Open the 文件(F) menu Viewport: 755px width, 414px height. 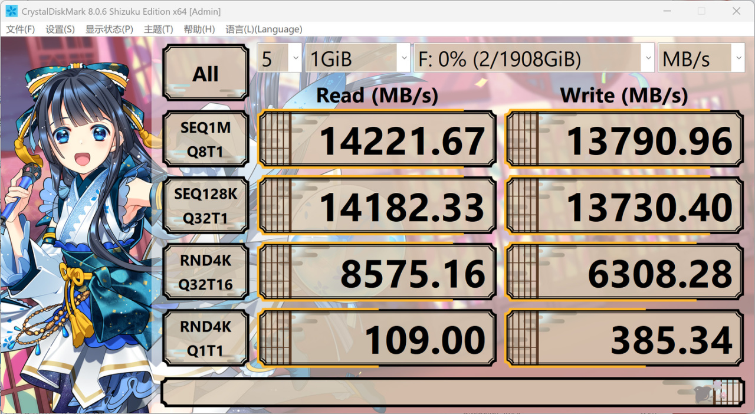pos(21,29)
